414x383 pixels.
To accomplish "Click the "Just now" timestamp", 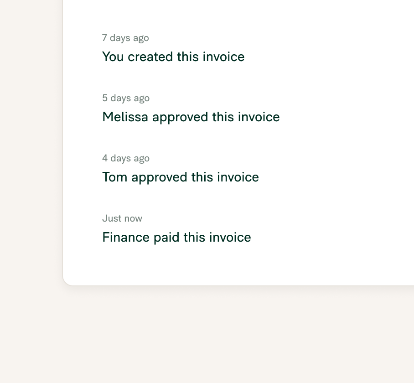I will click(122, 218).
